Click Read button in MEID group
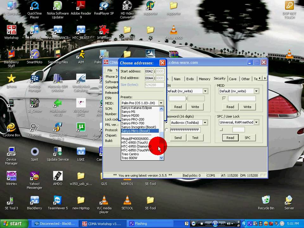304x228 pixels. tap(230, 107)
